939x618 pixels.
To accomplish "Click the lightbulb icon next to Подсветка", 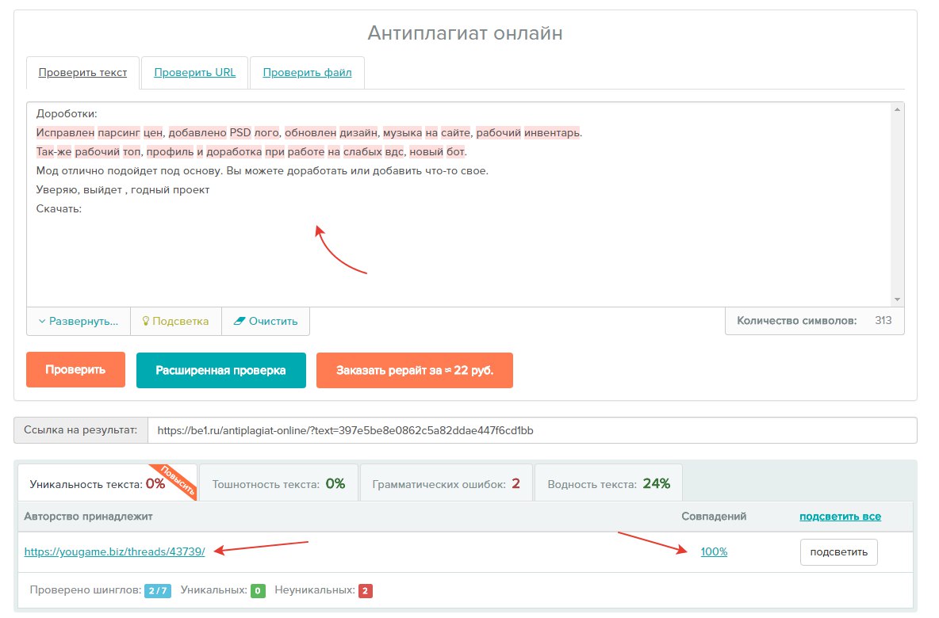I will click(x=145, y=321).
